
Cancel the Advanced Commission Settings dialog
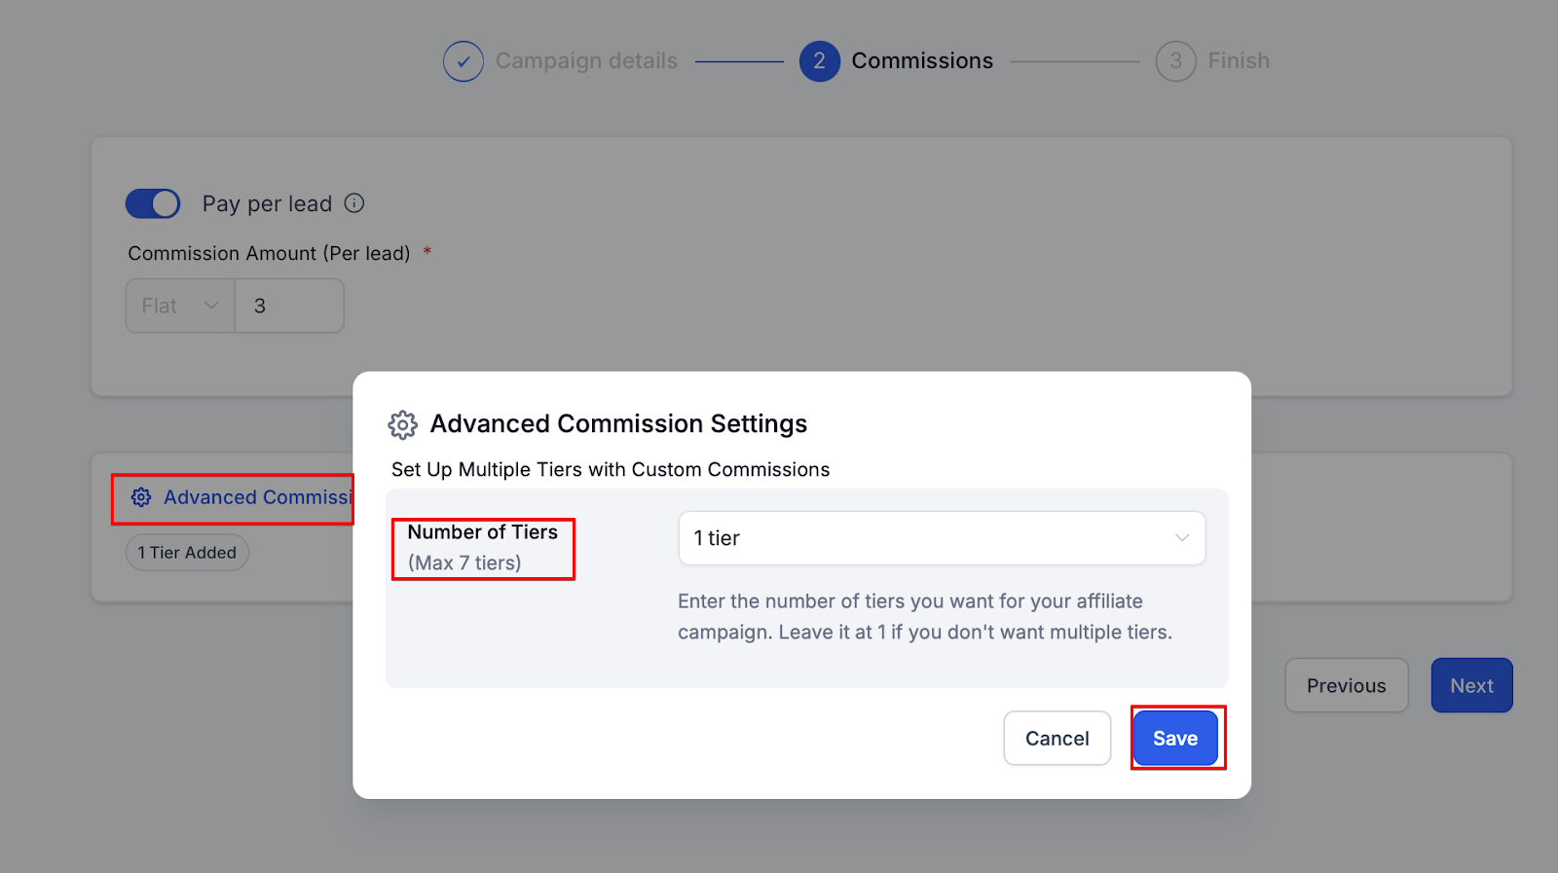tap(1057, 739)
